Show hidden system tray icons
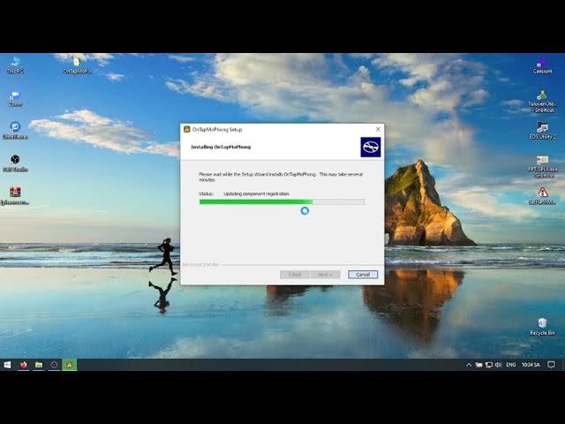This screenshot has height=424, width=565. pos(469,364)
